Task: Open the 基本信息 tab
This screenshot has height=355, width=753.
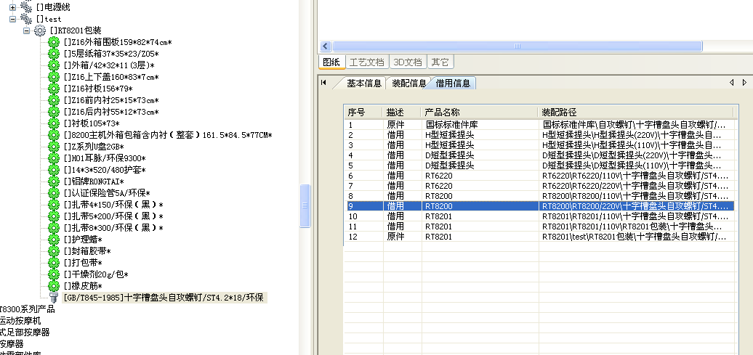Action: [x=364, y=83]
